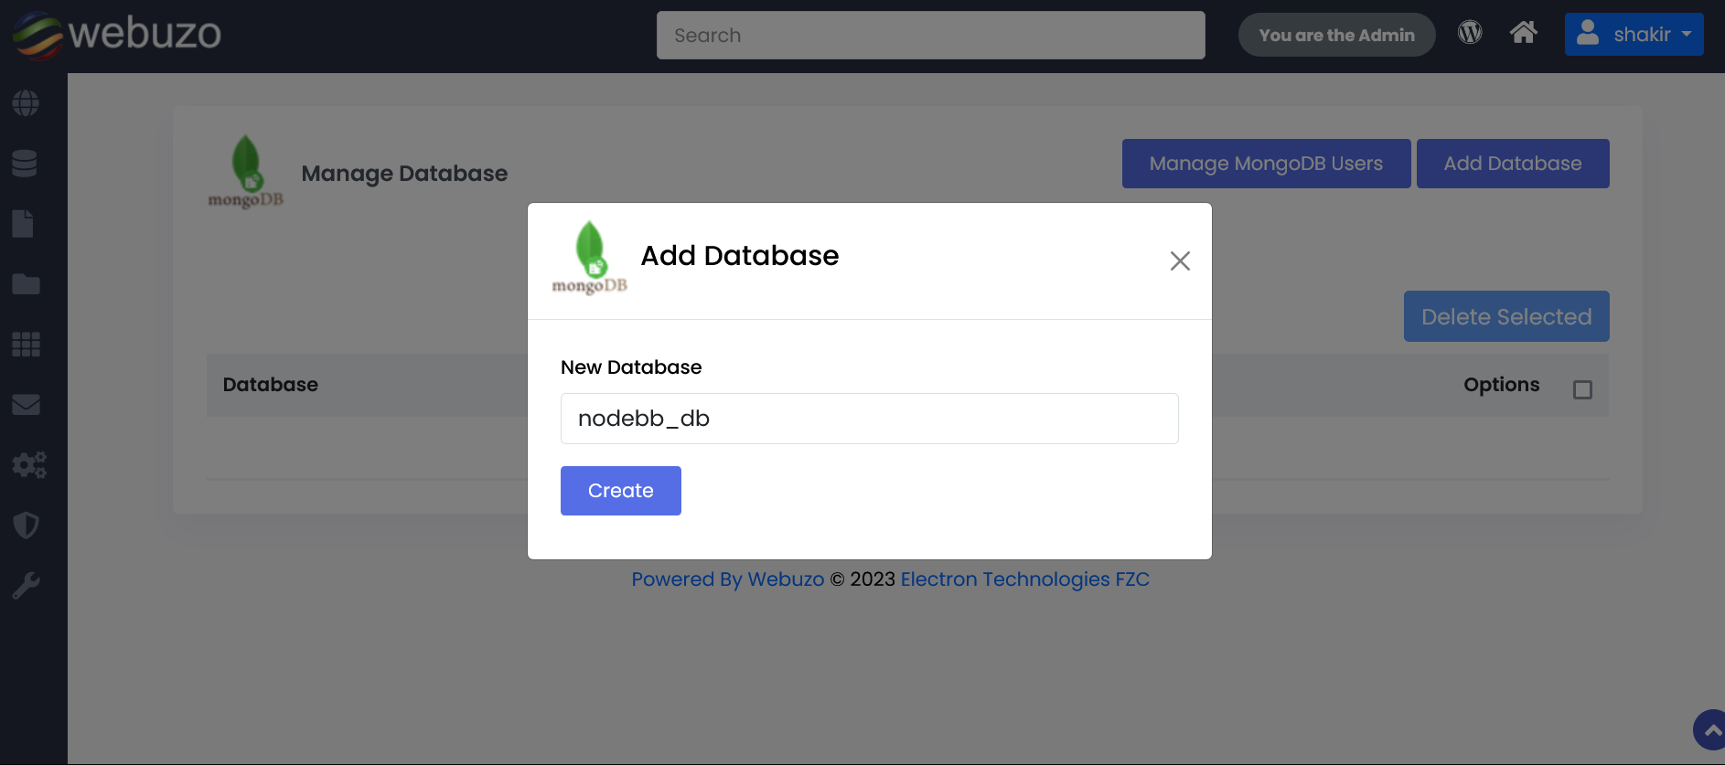Close the Add Database dialog
1725x765 pixels.
click(x=1180, y=261)
